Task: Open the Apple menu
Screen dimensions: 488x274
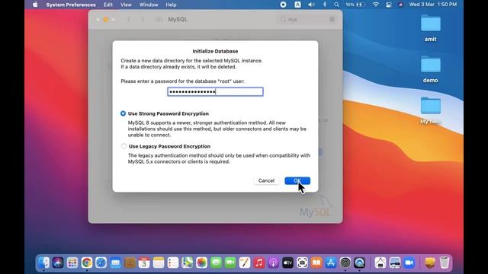Action: [x=35, y=5]
